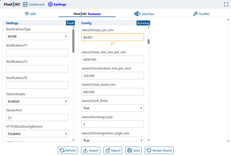Click the Import button
Screen dimensions: 231x156
pyautogui.click(x=91, y=150)
